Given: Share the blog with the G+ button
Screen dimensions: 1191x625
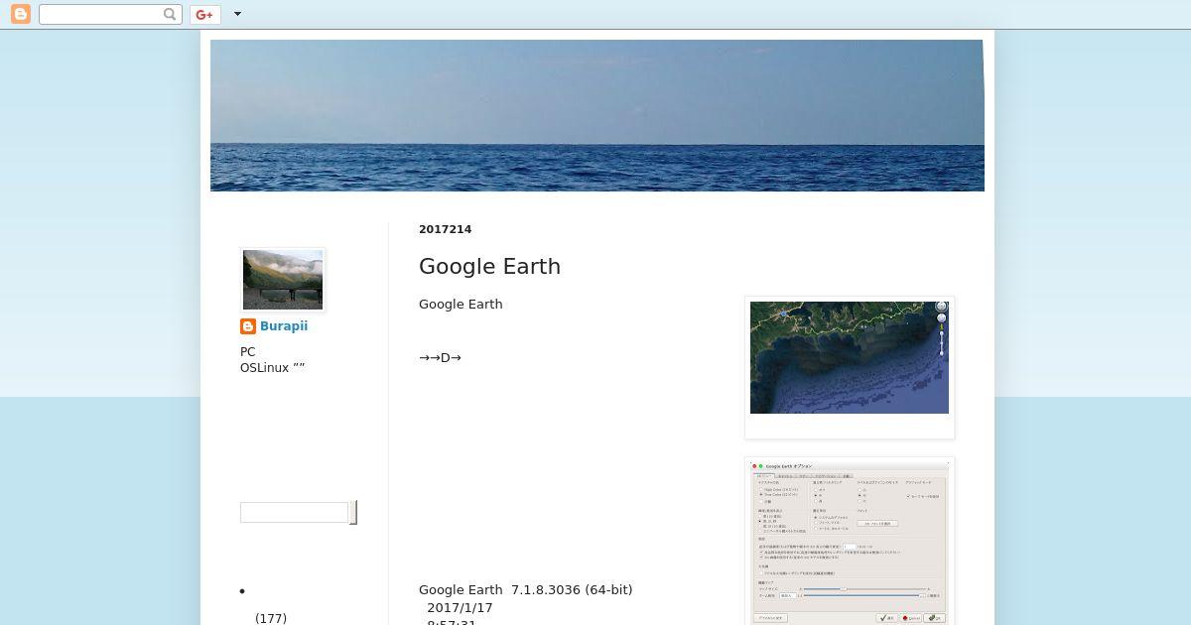Looking at the screenshot, I should pos(204,14).
